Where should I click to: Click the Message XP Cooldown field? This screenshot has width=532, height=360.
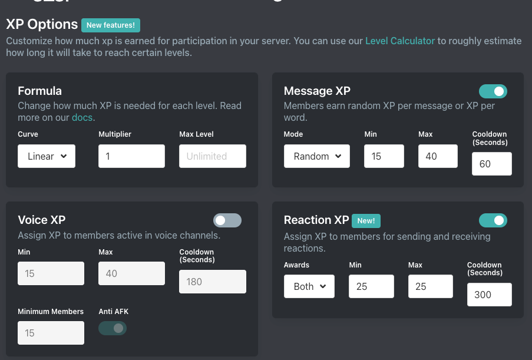492,164
